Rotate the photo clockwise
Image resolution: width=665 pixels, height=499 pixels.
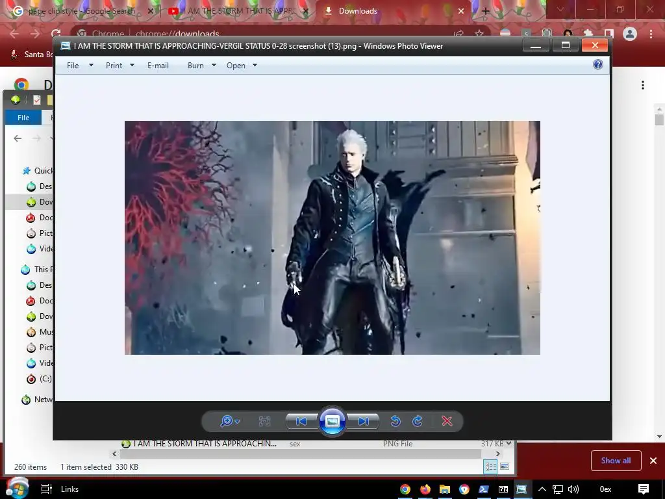click(x=418, y=421)
